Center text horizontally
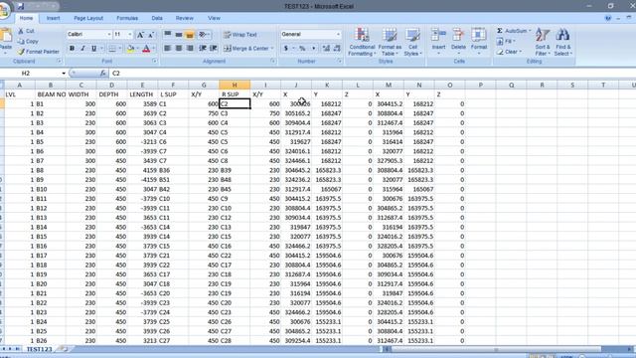The height and width of the screenshot is (358, 636). [x=179, y=49]
